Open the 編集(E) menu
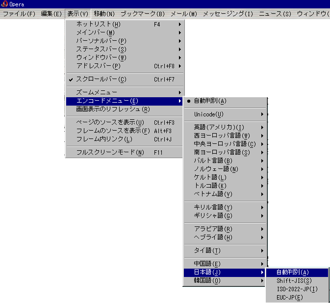 tap(51, 14)
